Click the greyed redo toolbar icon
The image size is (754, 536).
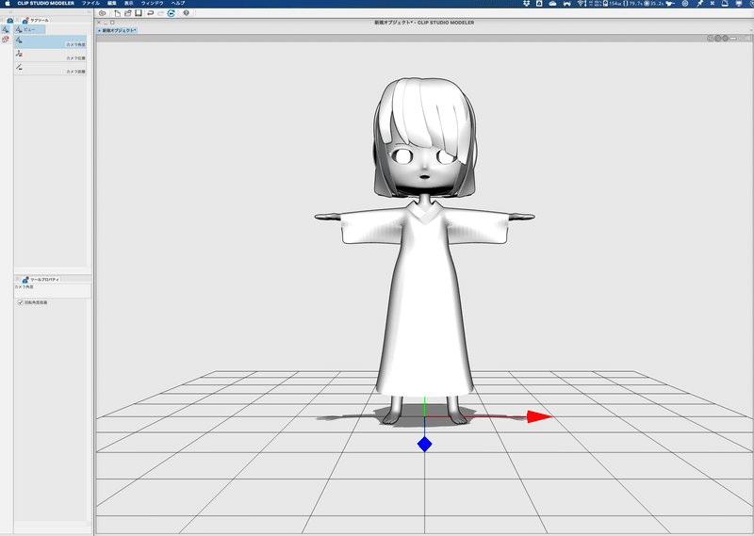(160, 13)
